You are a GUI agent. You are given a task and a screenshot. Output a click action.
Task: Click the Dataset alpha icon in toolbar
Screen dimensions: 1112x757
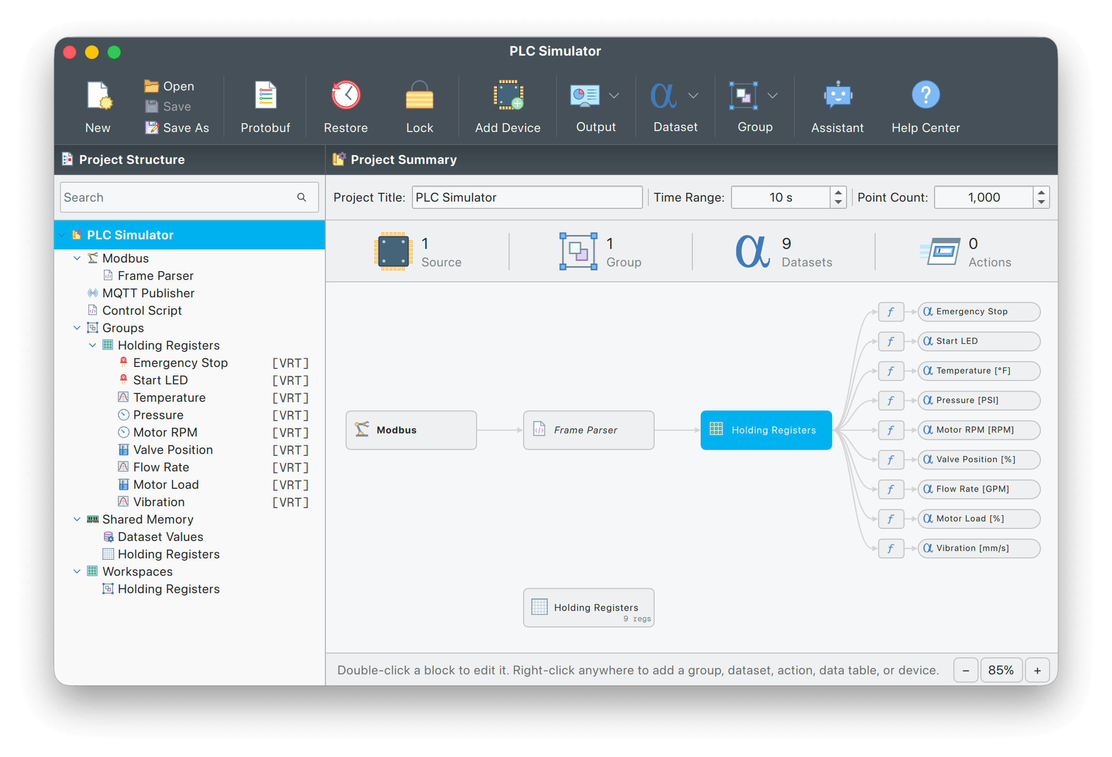coord(663,95)
